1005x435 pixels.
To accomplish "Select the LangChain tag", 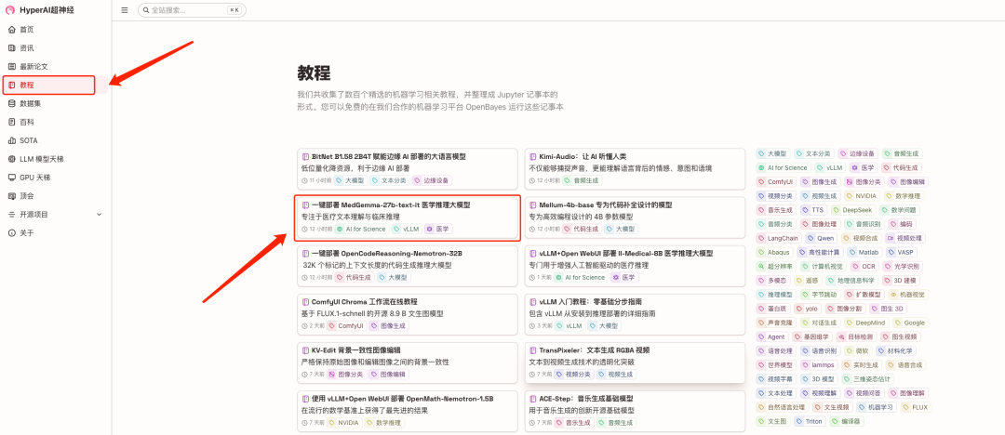I will point(777,238).
